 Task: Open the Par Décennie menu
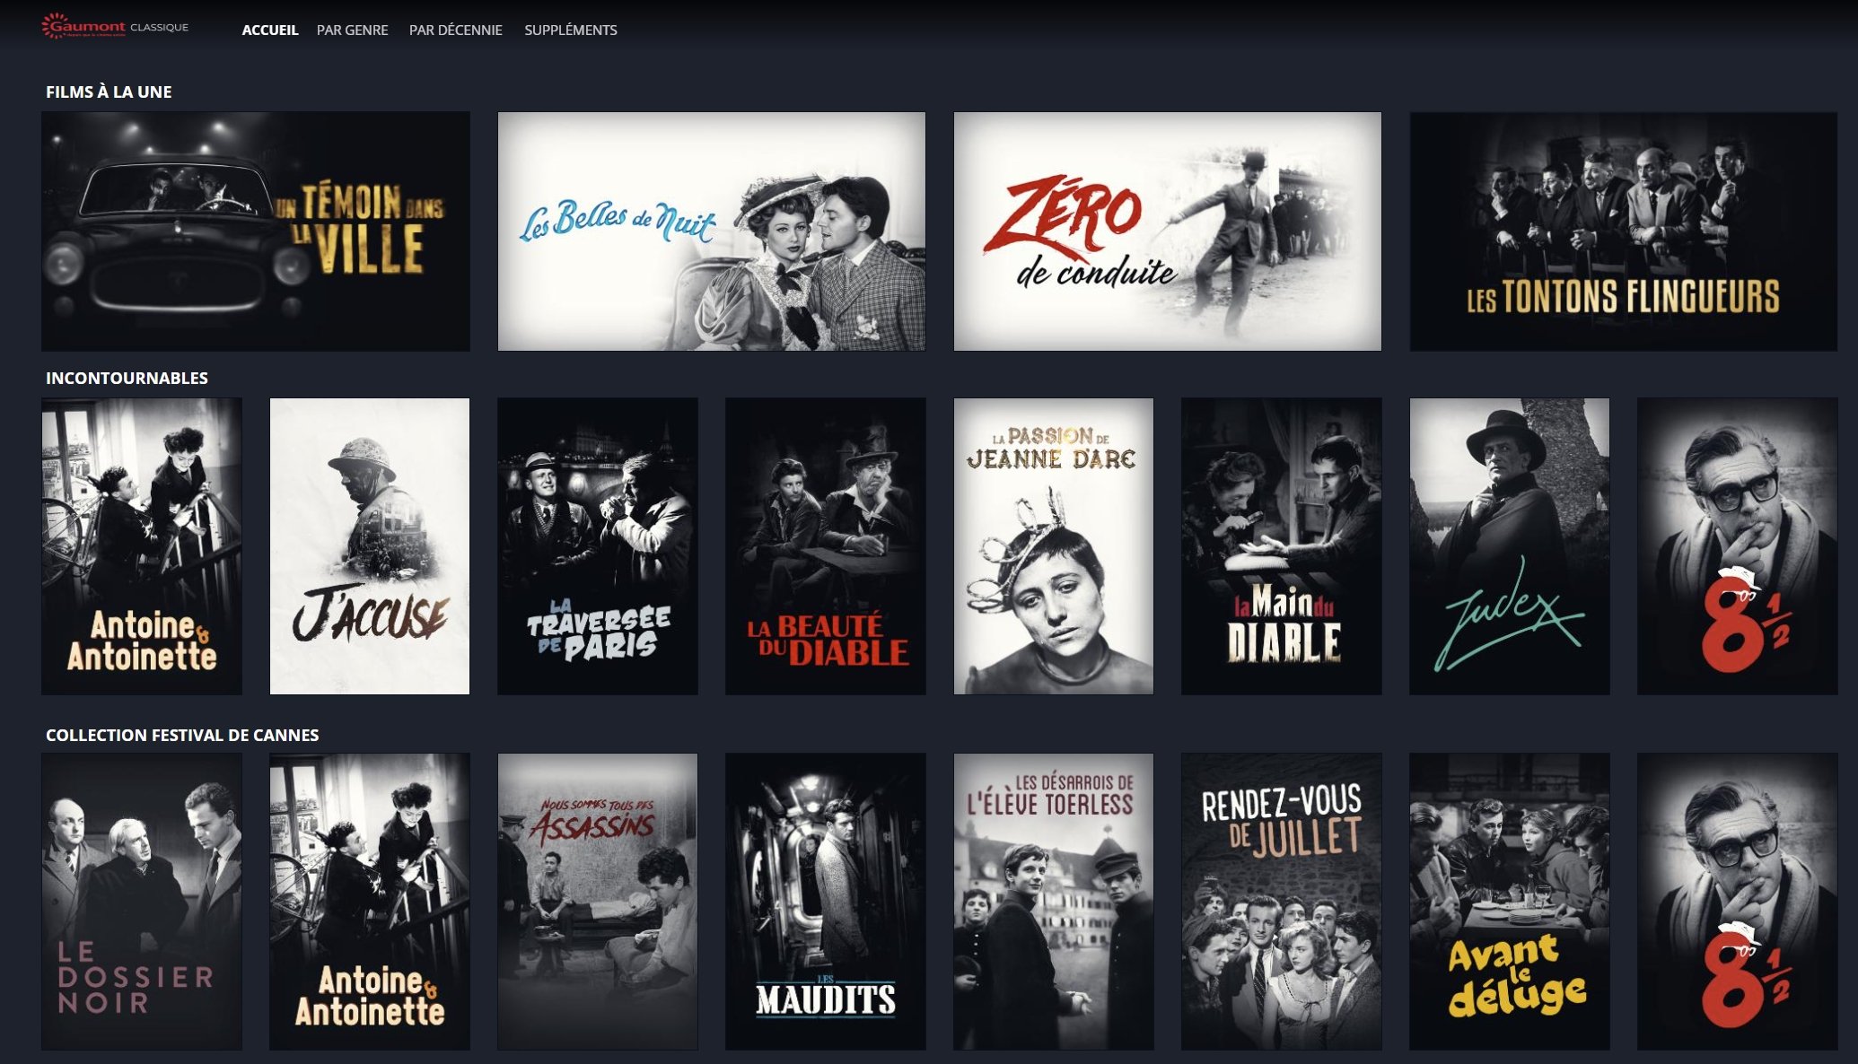coord(455,30)
